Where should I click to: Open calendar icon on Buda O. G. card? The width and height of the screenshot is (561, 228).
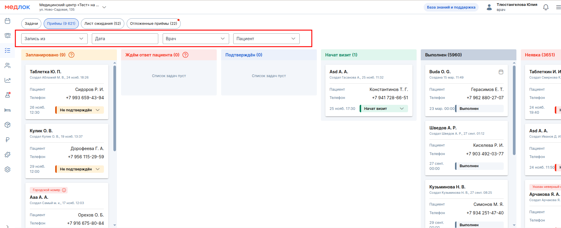point(501,72)
